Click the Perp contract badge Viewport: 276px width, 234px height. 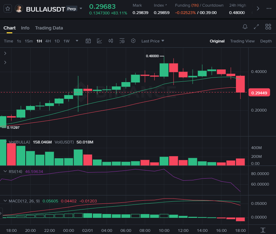[72, 9]
